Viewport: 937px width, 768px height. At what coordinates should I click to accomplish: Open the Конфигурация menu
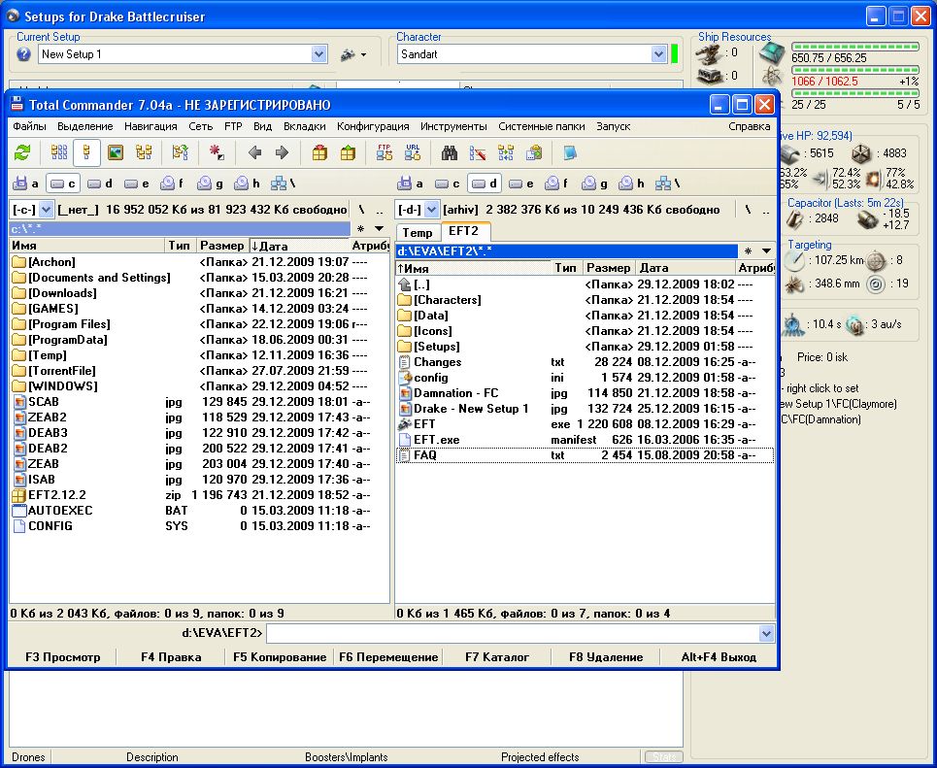click(x=373, y=126)
